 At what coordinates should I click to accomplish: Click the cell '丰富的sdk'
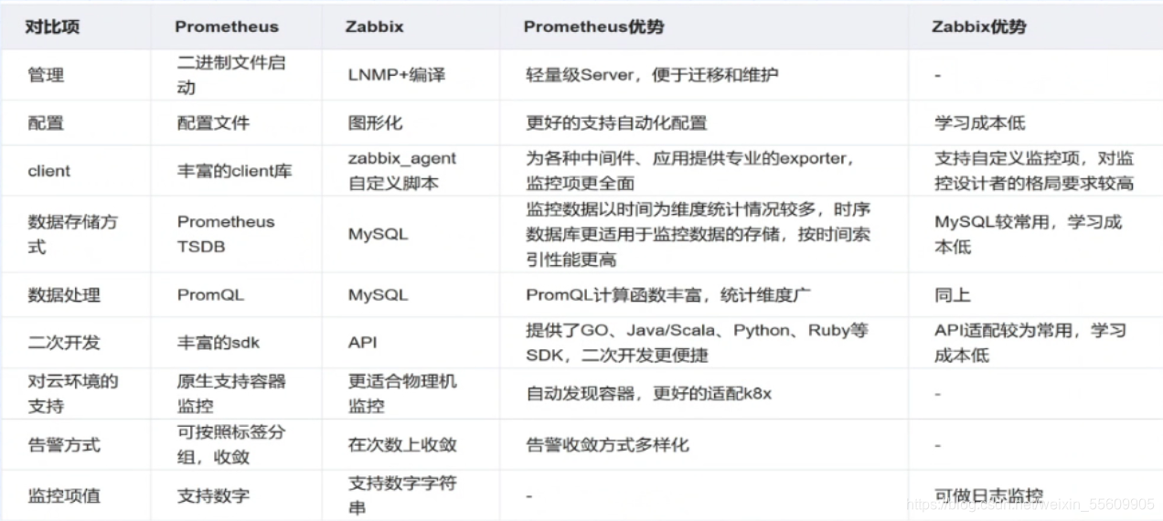(216, 343)
